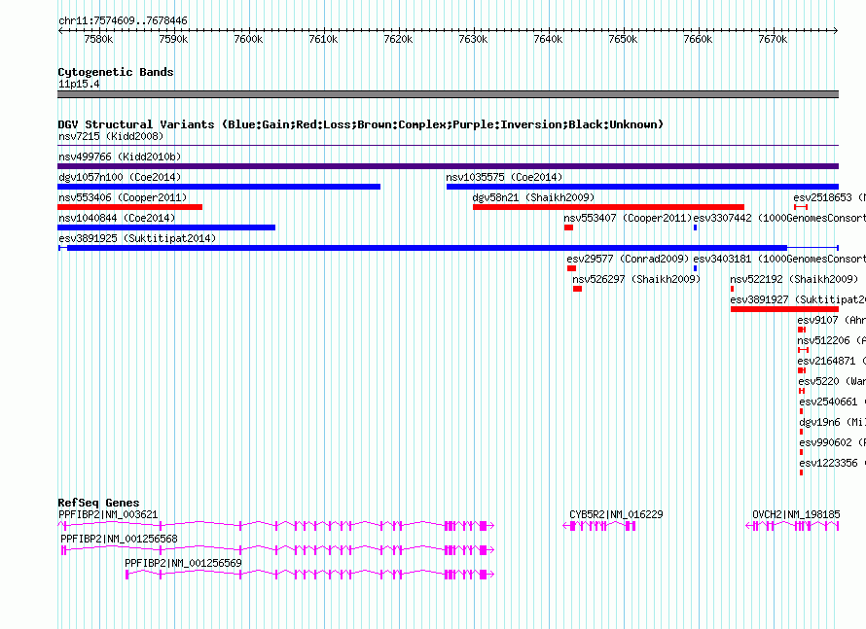Click the nsv7215 (Kidd2008) variant label
Viewport: 866px width, 629px height.
point(111,136)
